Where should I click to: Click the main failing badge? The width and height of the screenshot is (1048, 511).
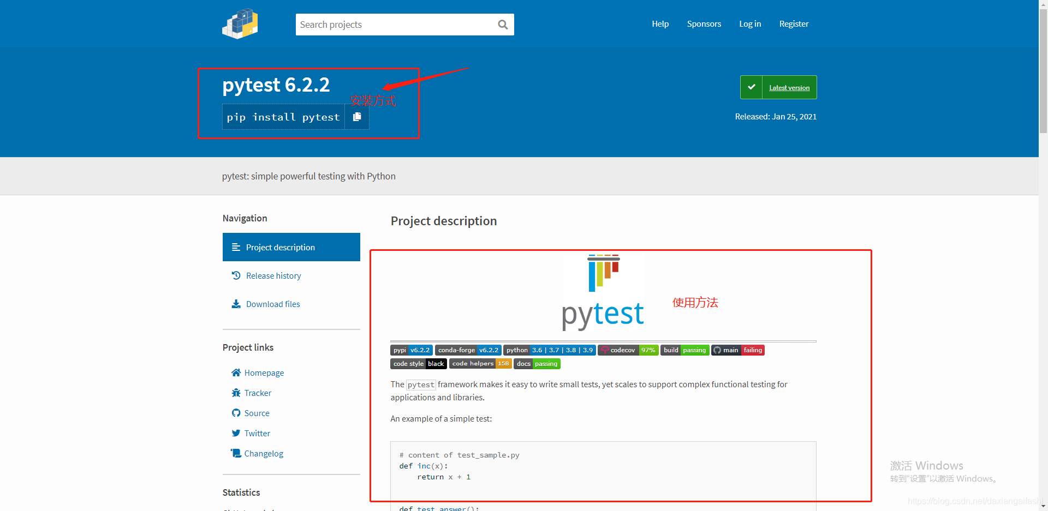pyautogui.click(x=738, y=350)
